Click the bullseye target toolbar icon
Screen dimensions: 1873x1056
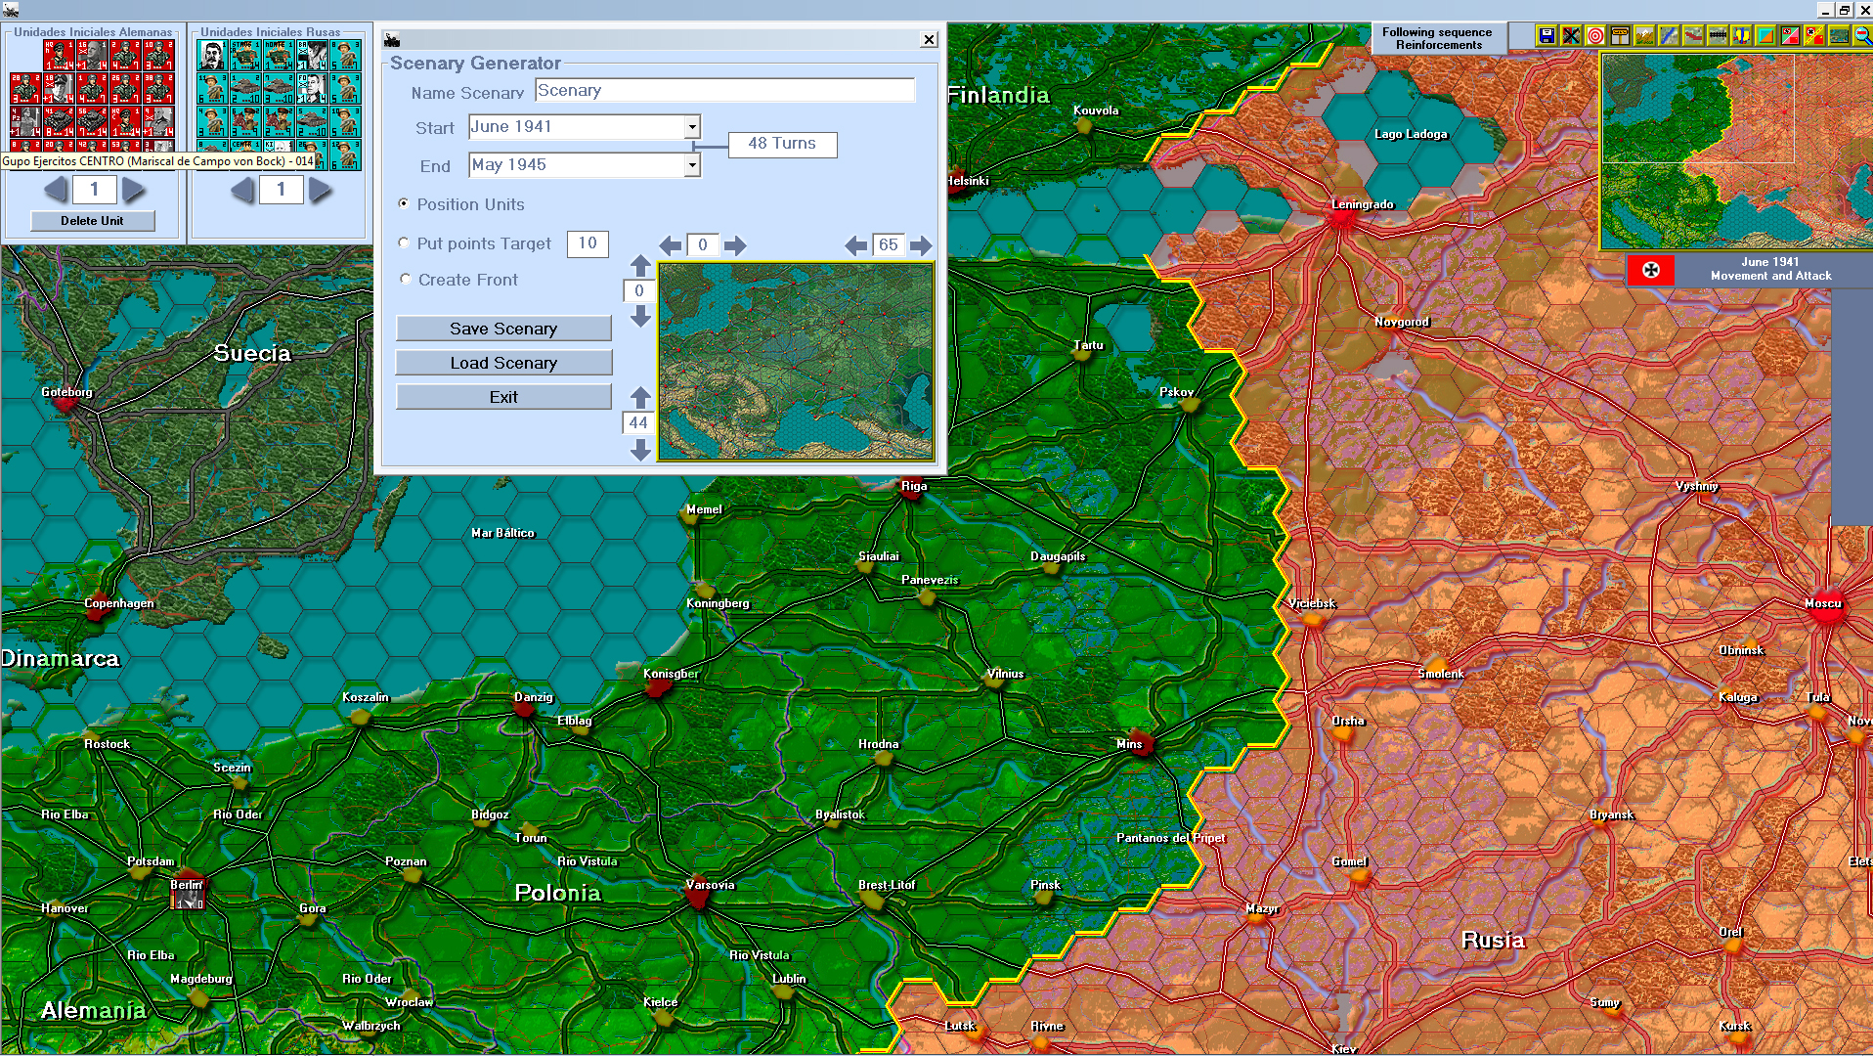[1595, 36]
